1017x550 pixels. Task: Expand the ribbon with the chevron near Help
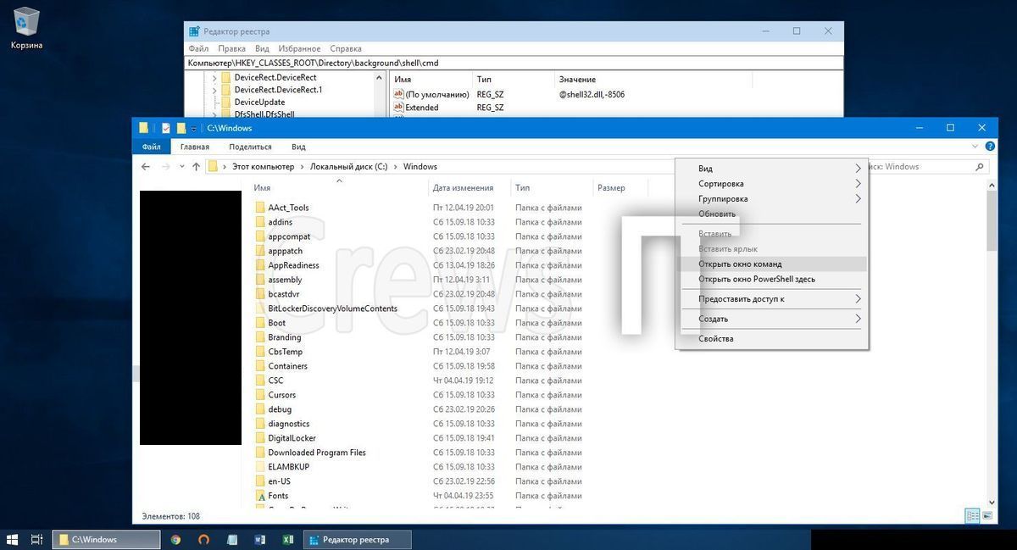(x=975, y=147)
